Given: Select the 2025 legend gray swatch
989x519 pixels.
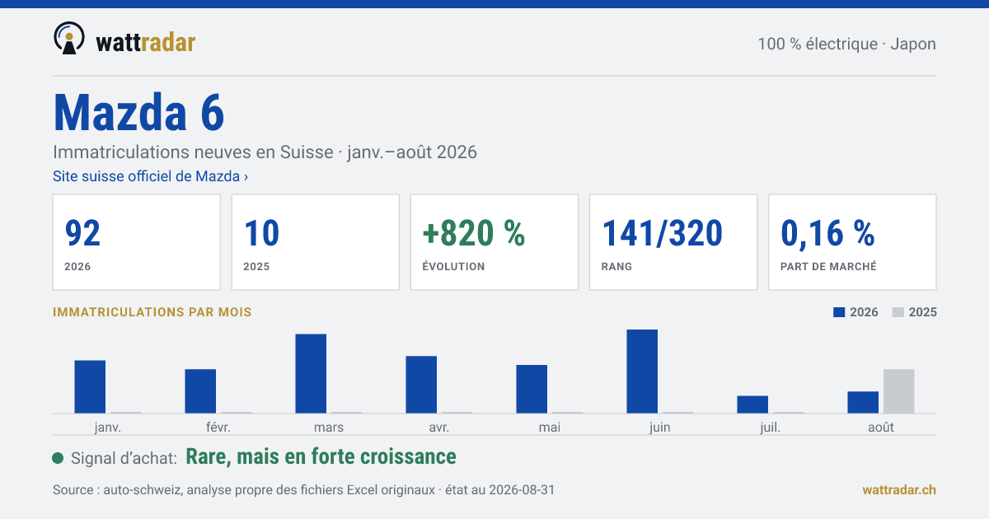Looking at the screenshot, I should (899, 312).
